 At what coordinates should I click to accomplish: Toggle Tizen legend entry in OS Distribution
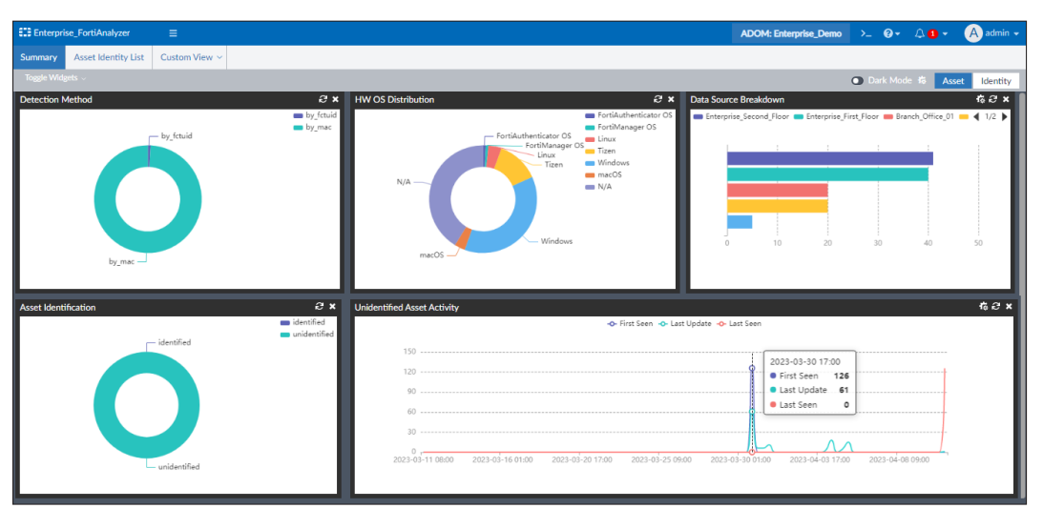(600, 152)
